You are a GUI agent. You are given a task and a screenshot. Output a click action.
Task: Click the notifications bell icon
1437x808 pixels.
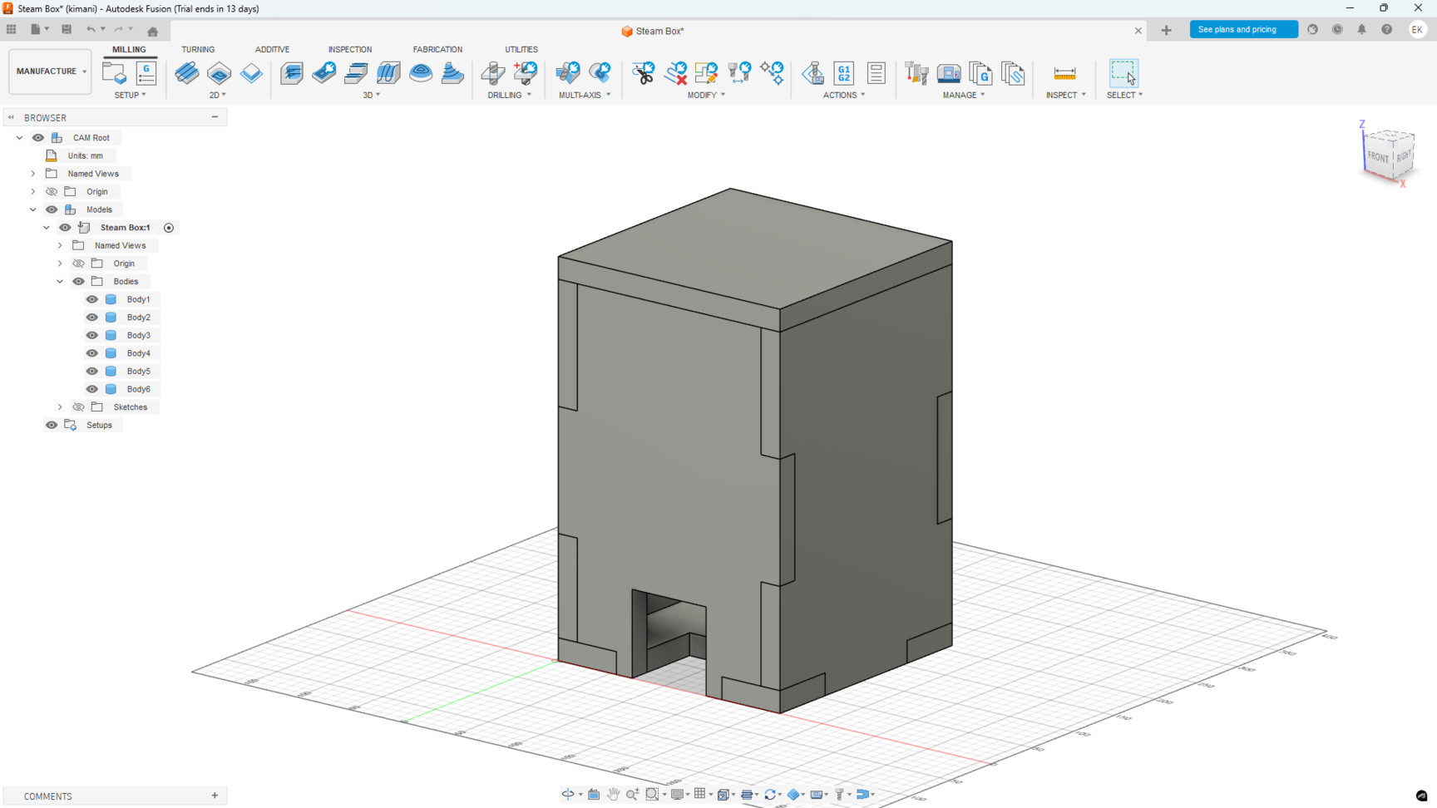click(1362, 30)
